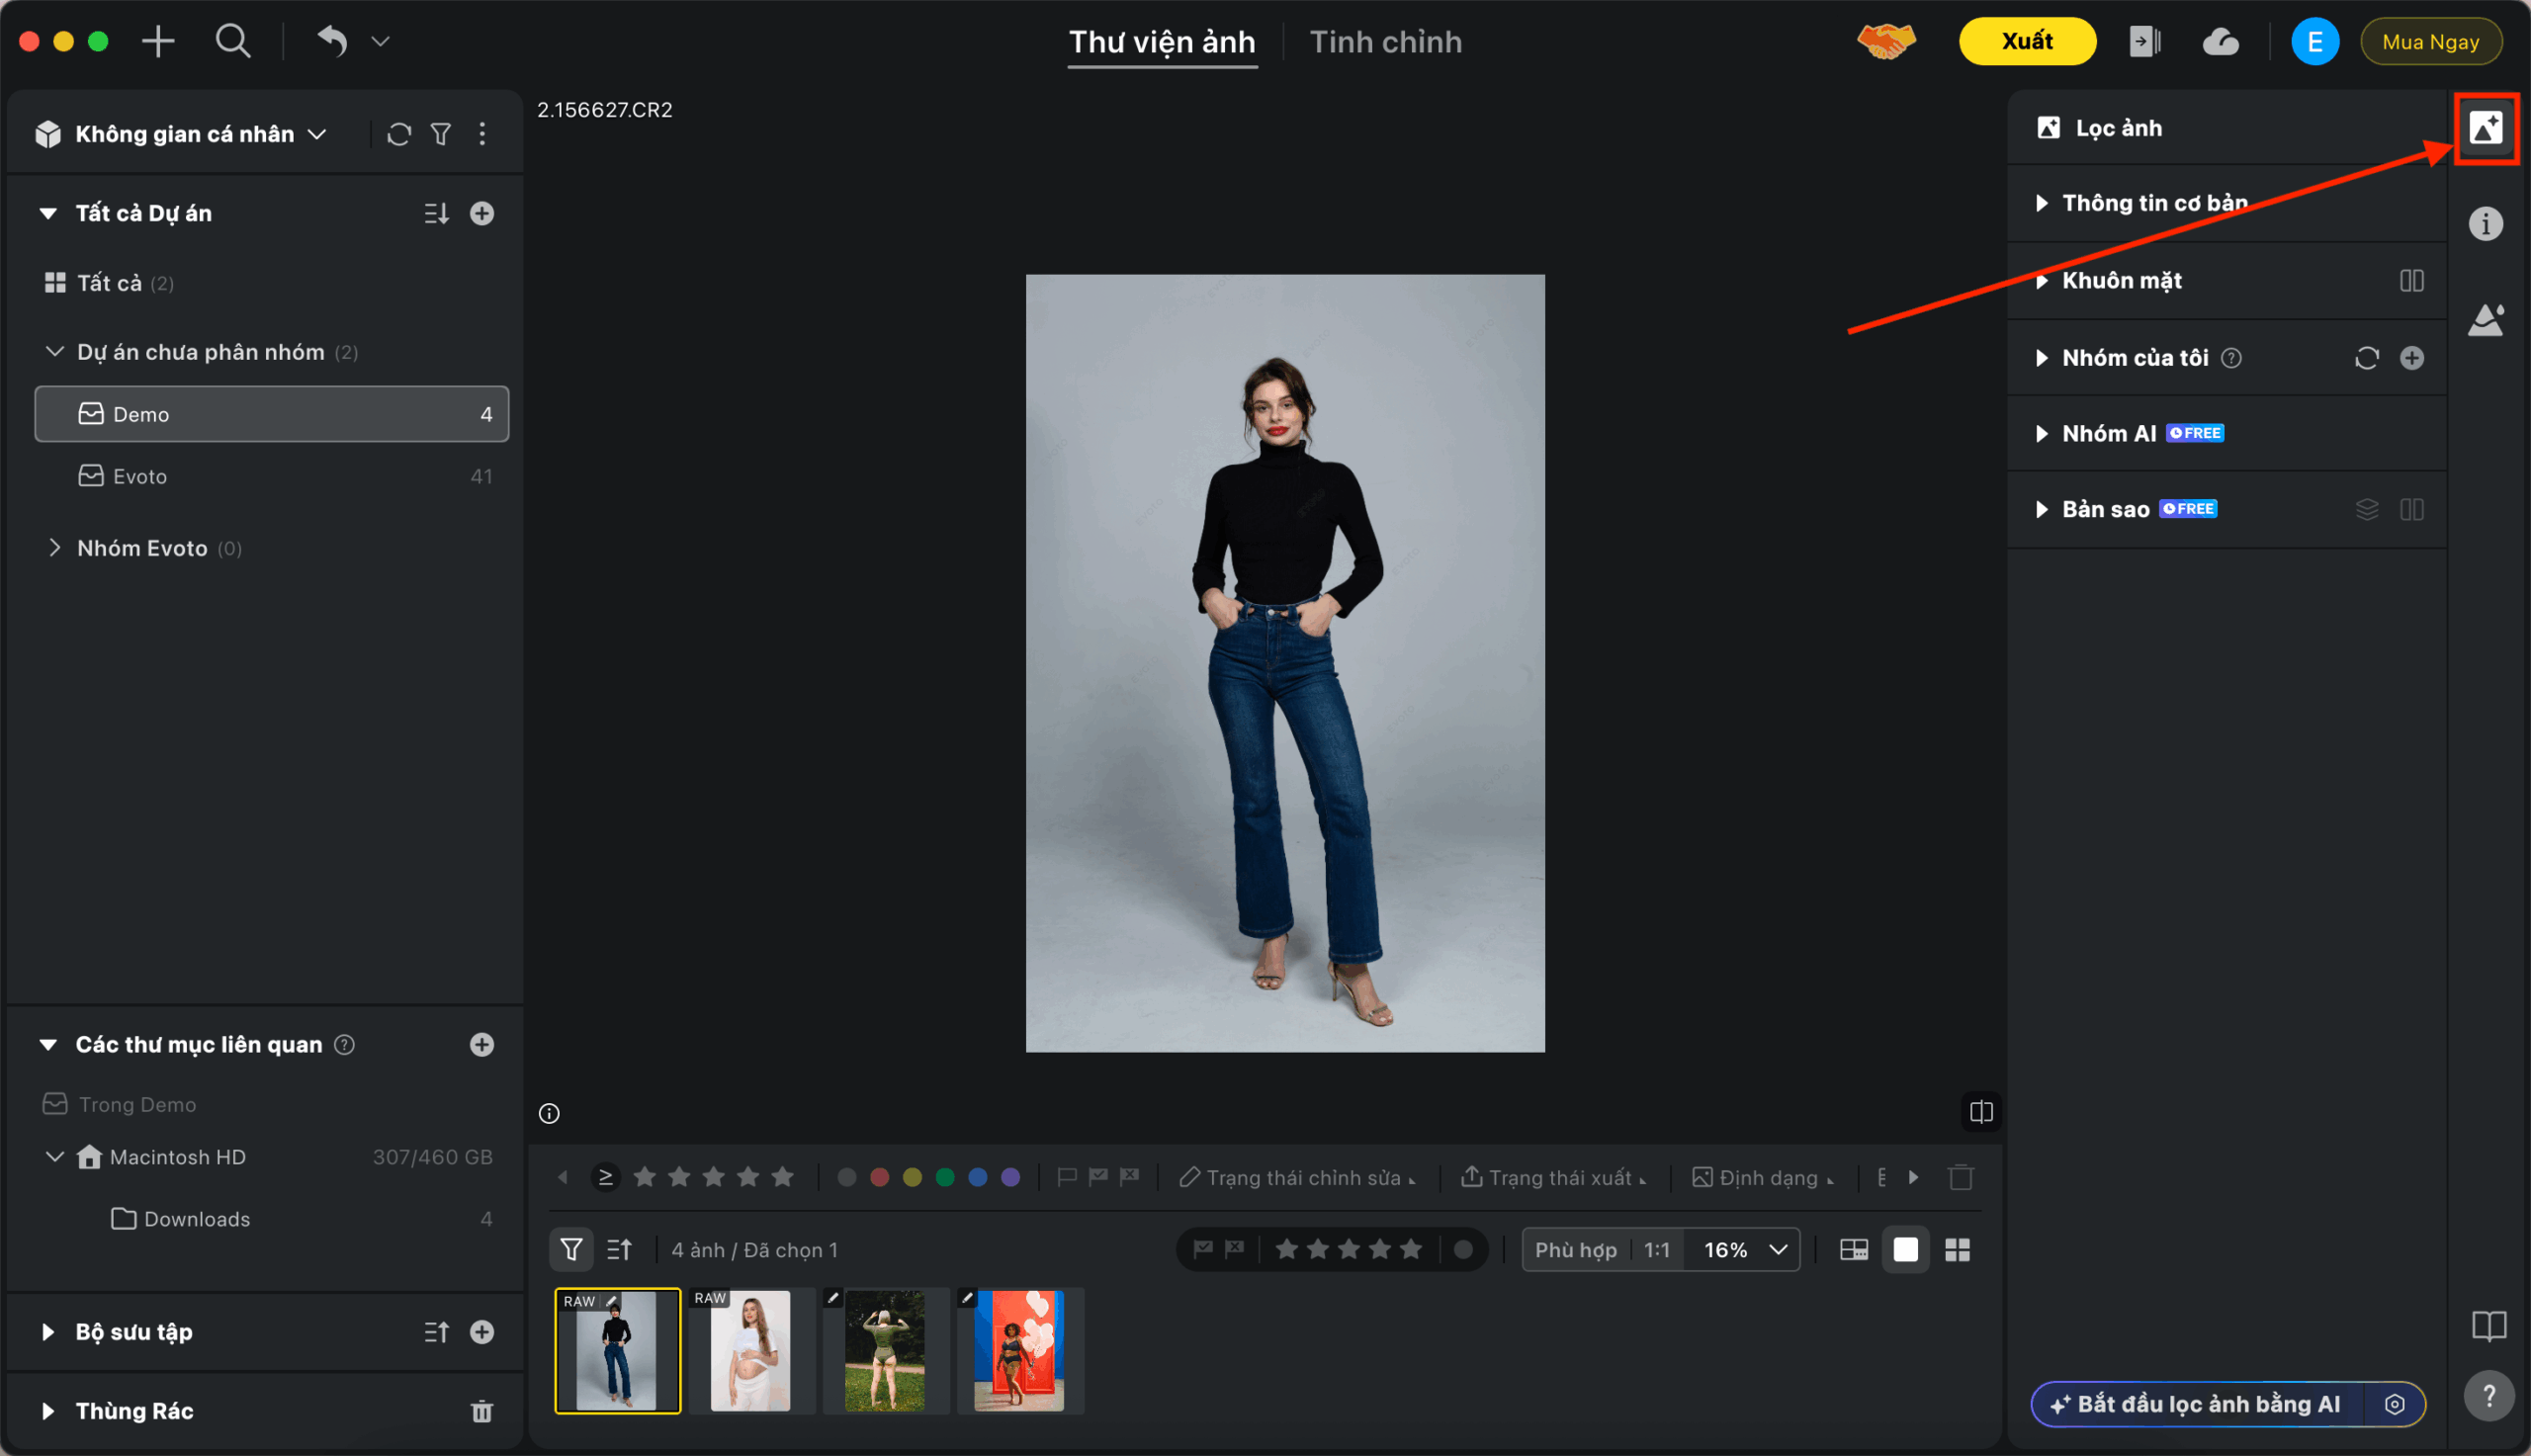The width and height of the screenshot is (2531, 1456).
Task: Expand the Nhóm Evoto tree node
Action: [55, 548]
